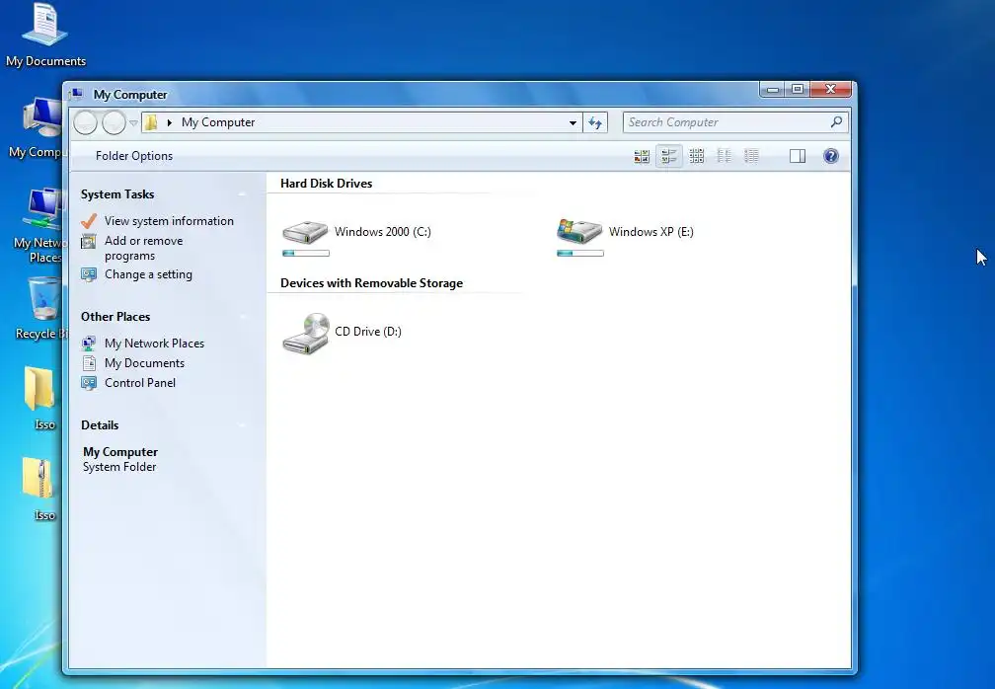Click the Windows XP (E:) label
Screen dimensions: 995x689
coord(651,232)
